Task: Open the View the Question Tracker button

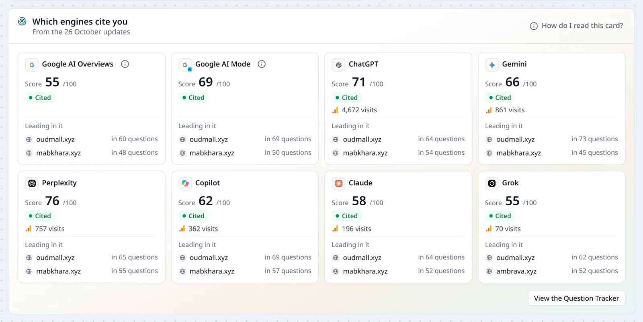Action: tap(576, 298)
